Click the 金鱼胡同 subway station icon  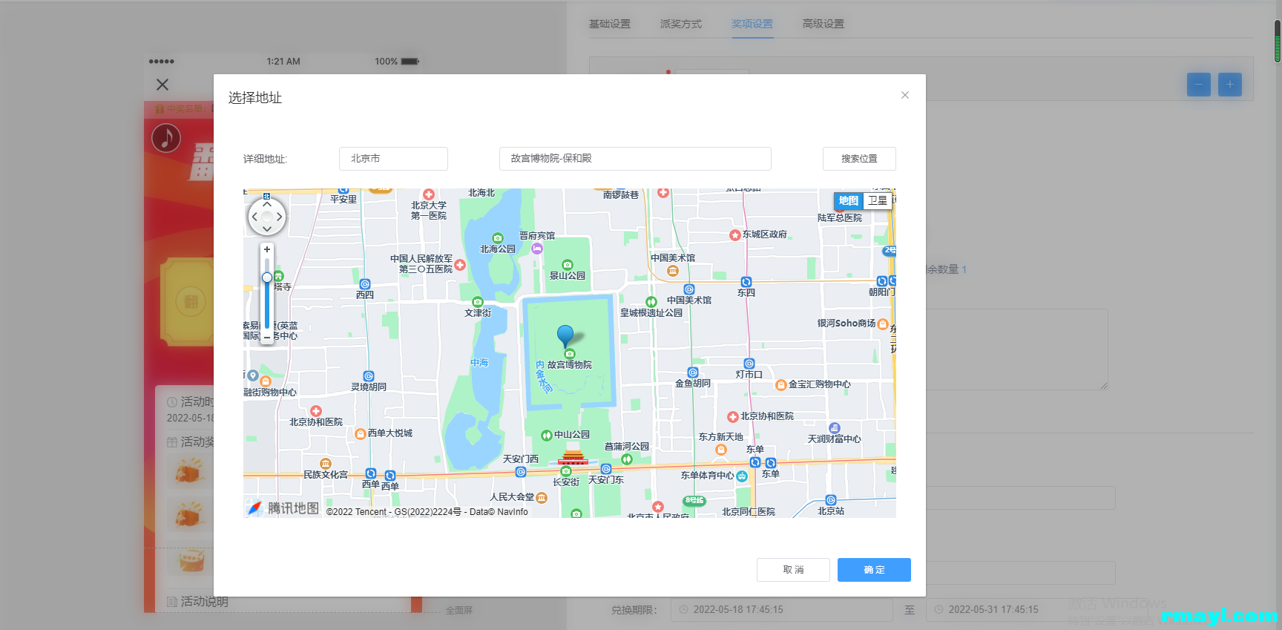[693, 373]
